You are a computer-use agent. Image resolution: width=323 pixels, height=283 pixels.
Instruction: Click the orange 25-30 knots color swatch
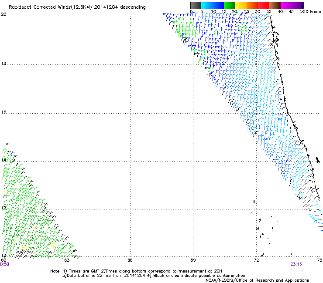click(252, 5)
